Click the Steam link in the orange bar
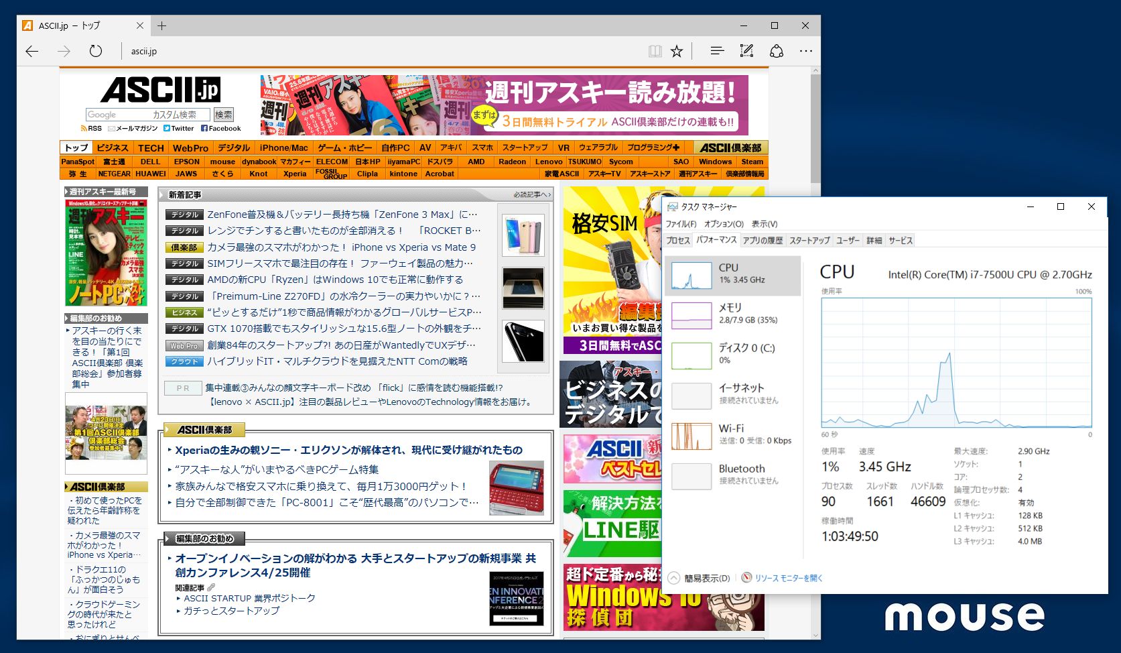The height and width of the screenshot is (653, 1121). click(752, 162)
